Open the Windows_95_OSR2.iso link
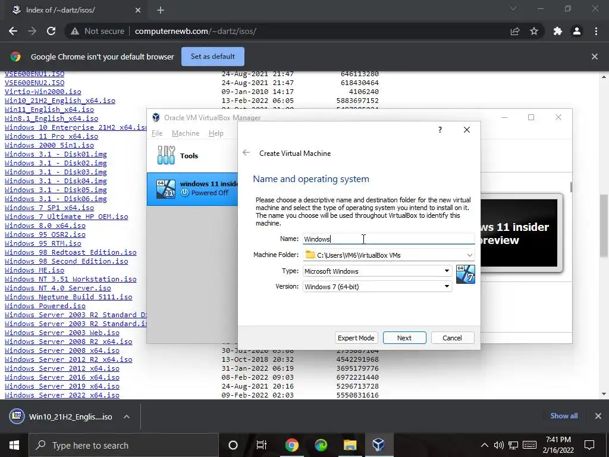This screenshot has width=609, height=457. pos(45,234)
